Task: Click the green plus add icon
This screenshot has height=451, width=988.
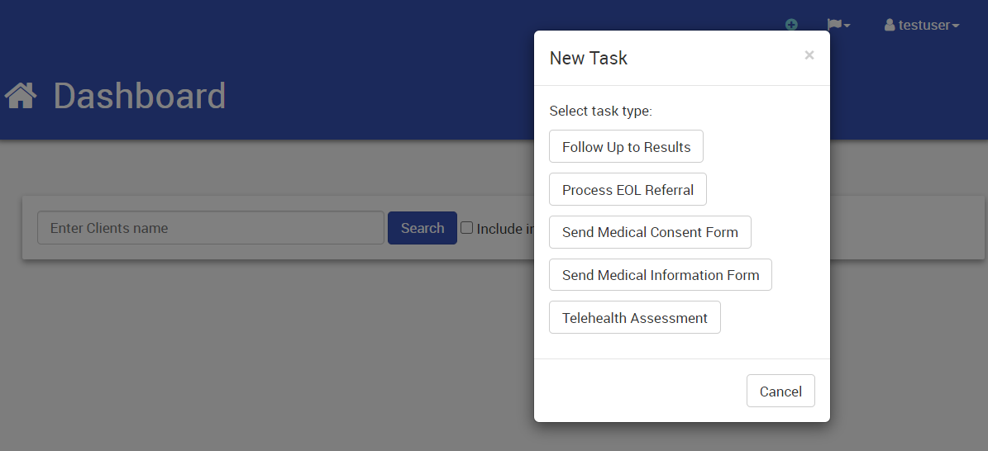Action: pos(791,25)
